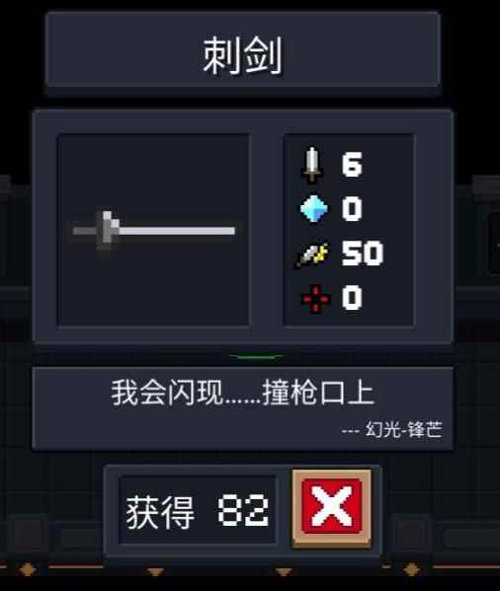
Task: Click the damage value 6
Action: (352, 165)
